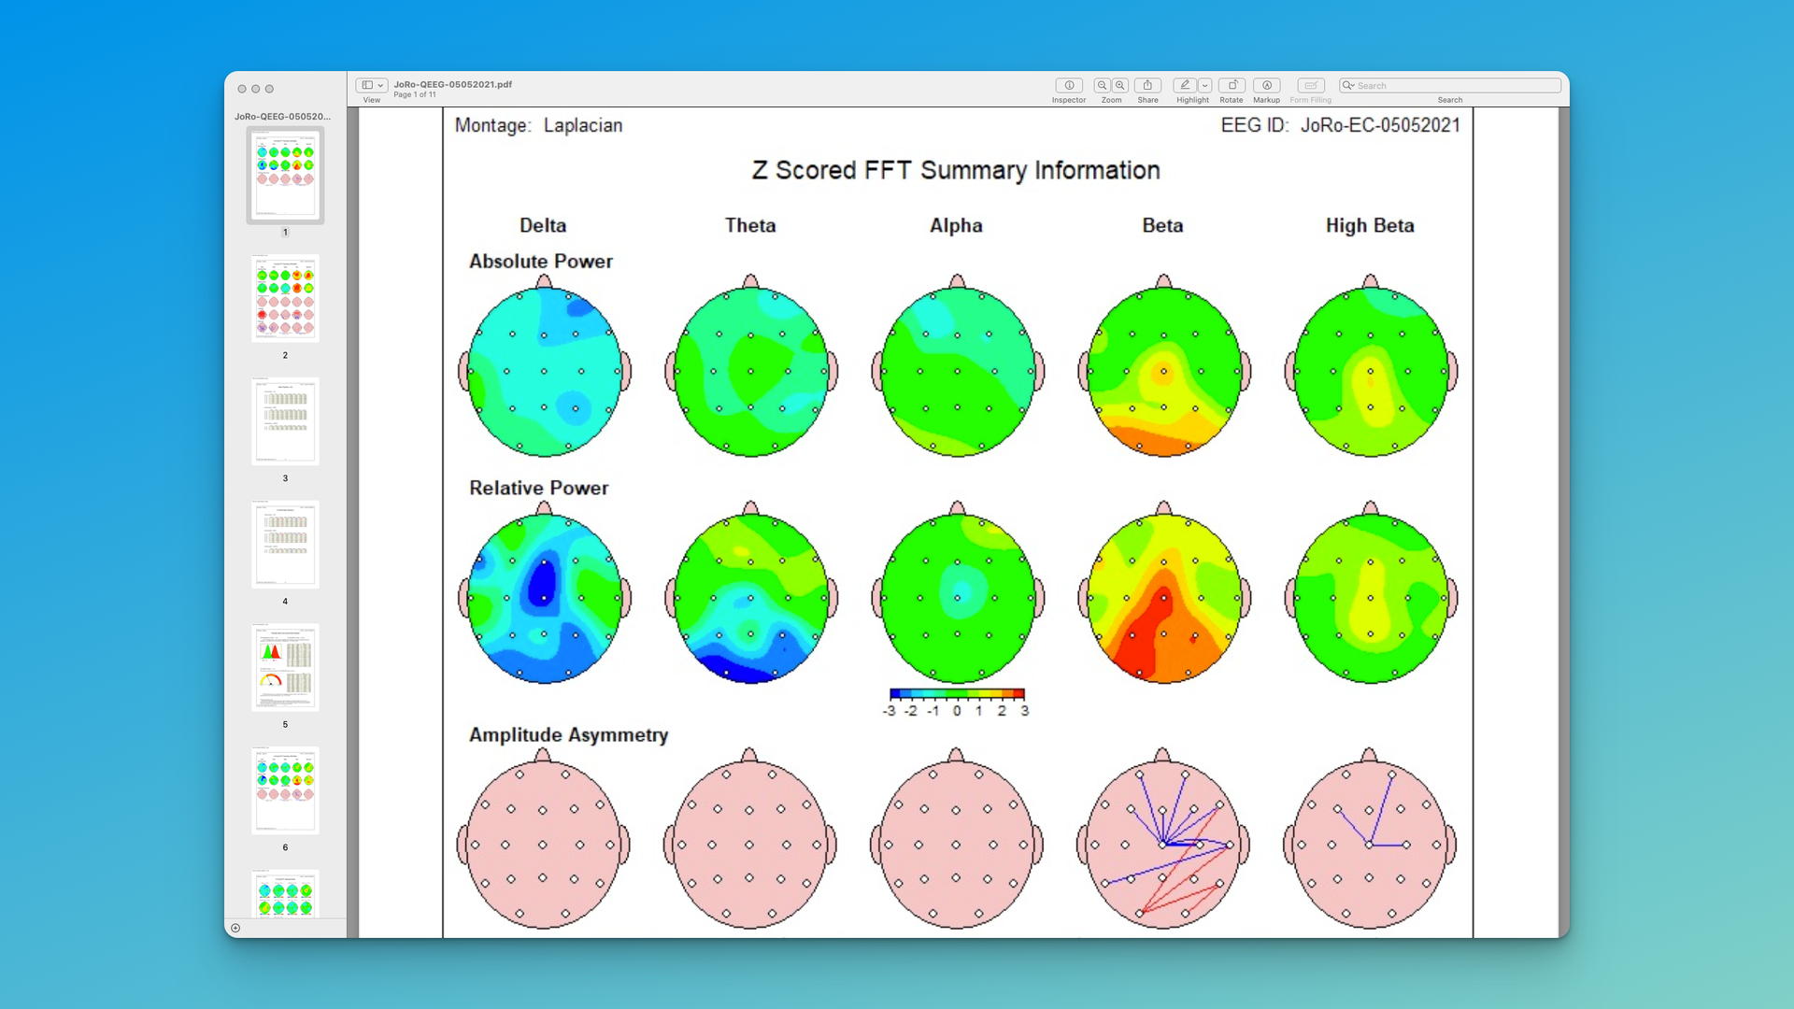This screenshot has width=1794, height=1009.
Task: Click the Search text field
Action: [x=1454, y=85]
